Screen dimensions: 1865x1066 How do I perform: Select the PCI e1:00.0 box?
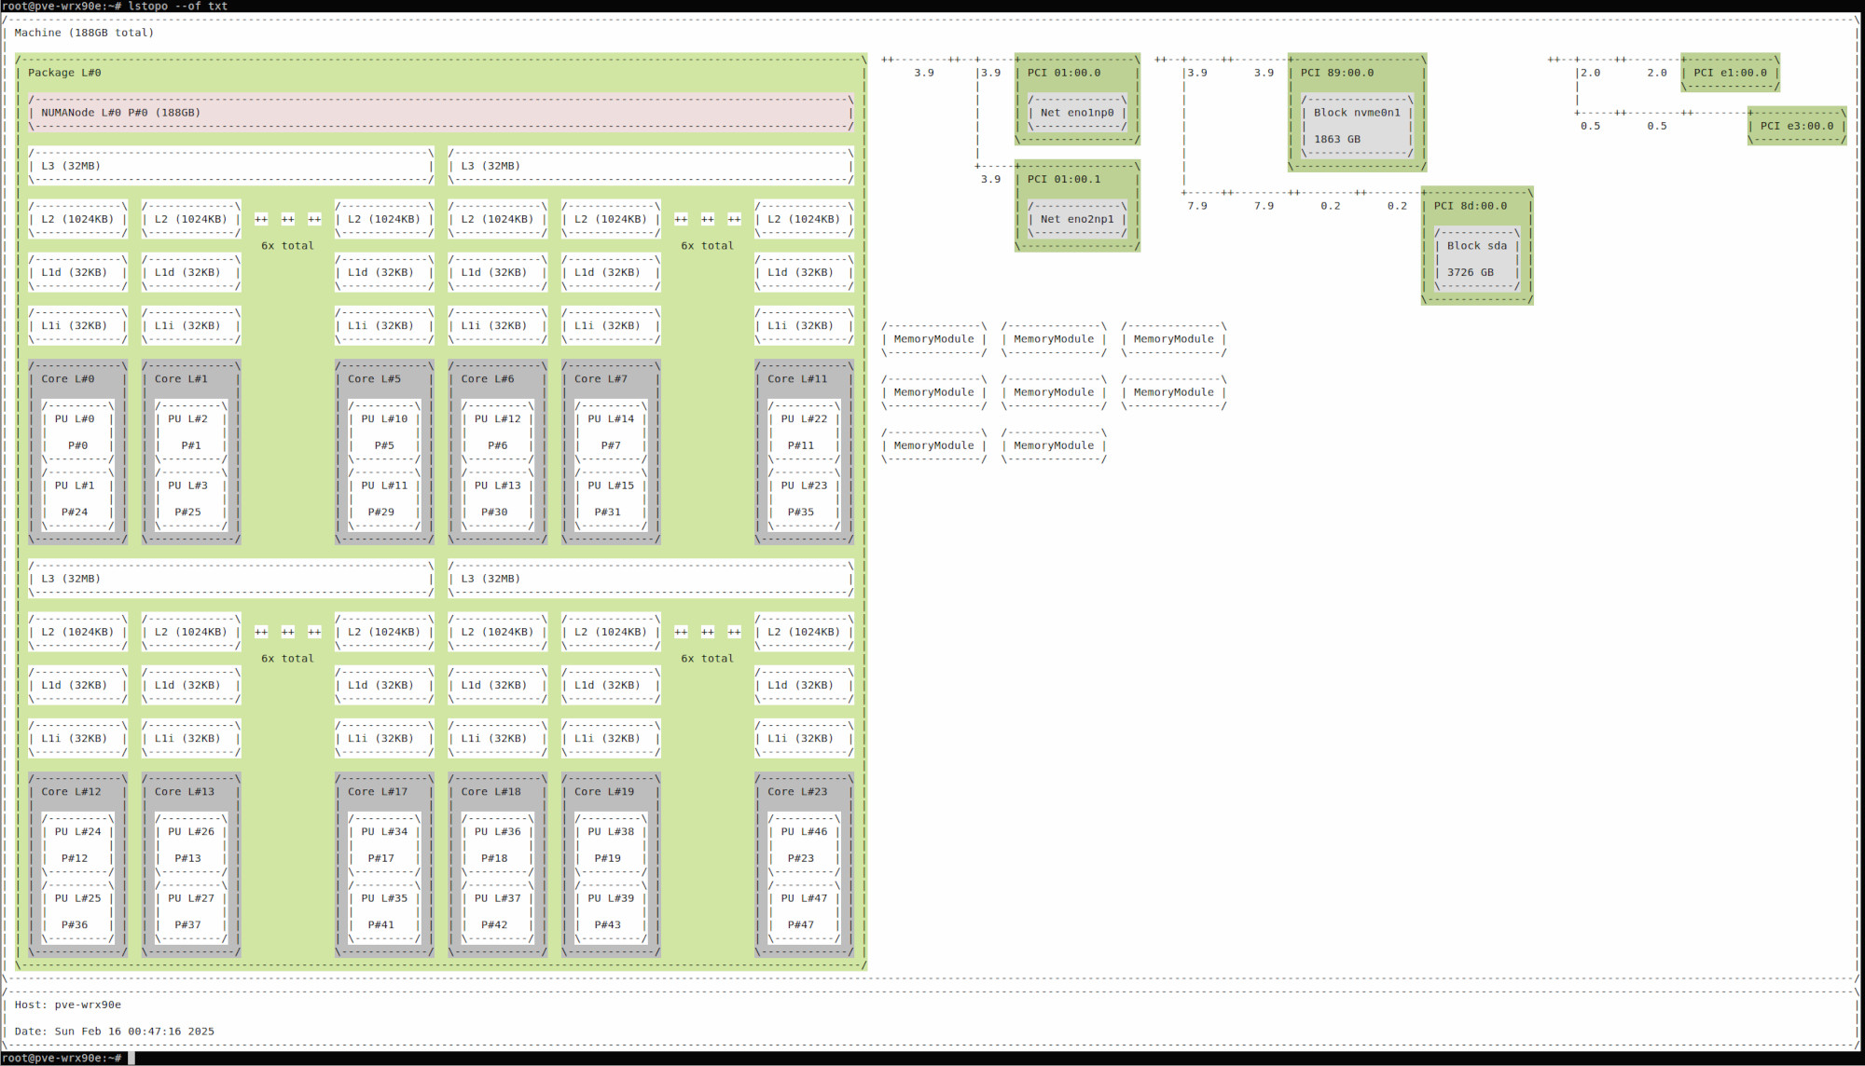click(1731, 73)
